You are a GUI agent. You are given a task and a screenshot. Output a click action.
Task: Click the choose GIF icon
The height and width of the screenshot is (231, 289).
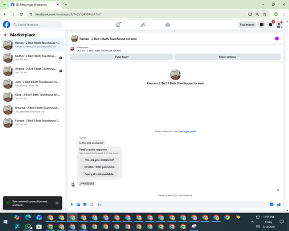[91, 204]
